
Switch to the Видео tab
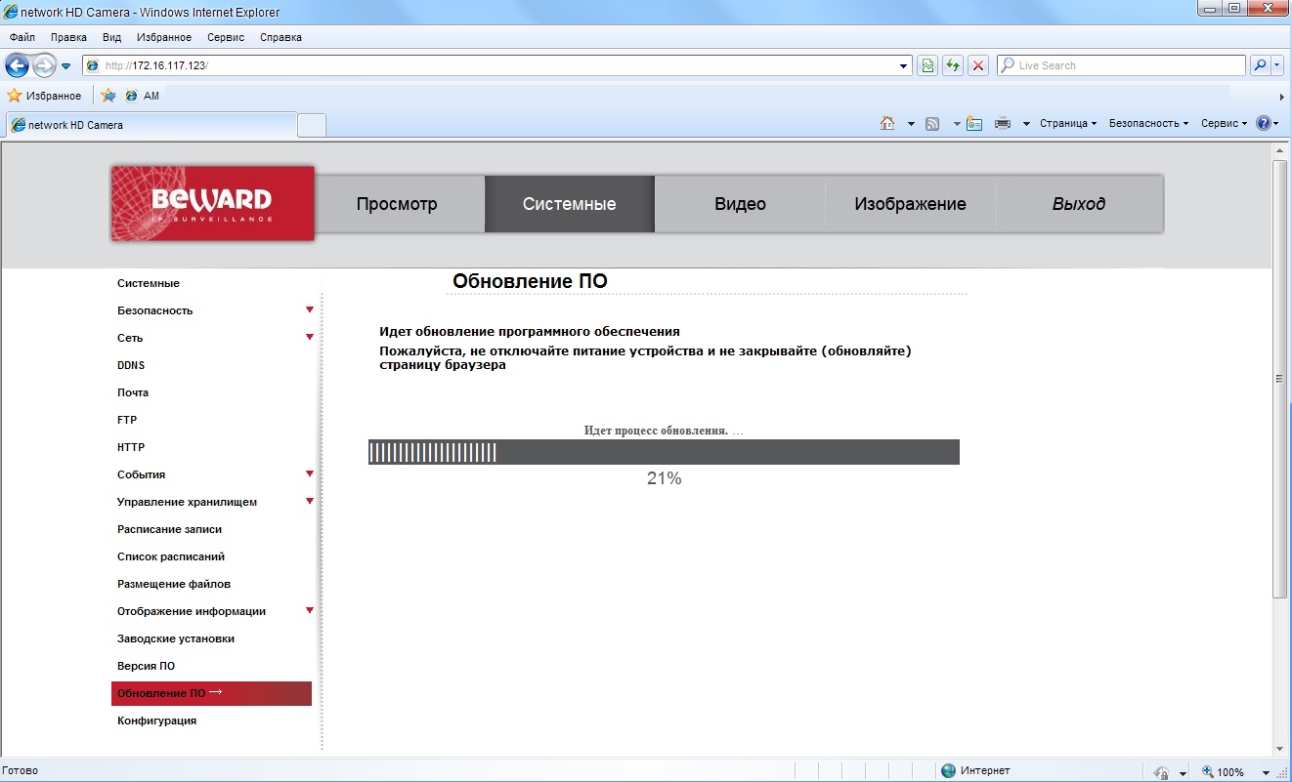(x=740, y=204)
